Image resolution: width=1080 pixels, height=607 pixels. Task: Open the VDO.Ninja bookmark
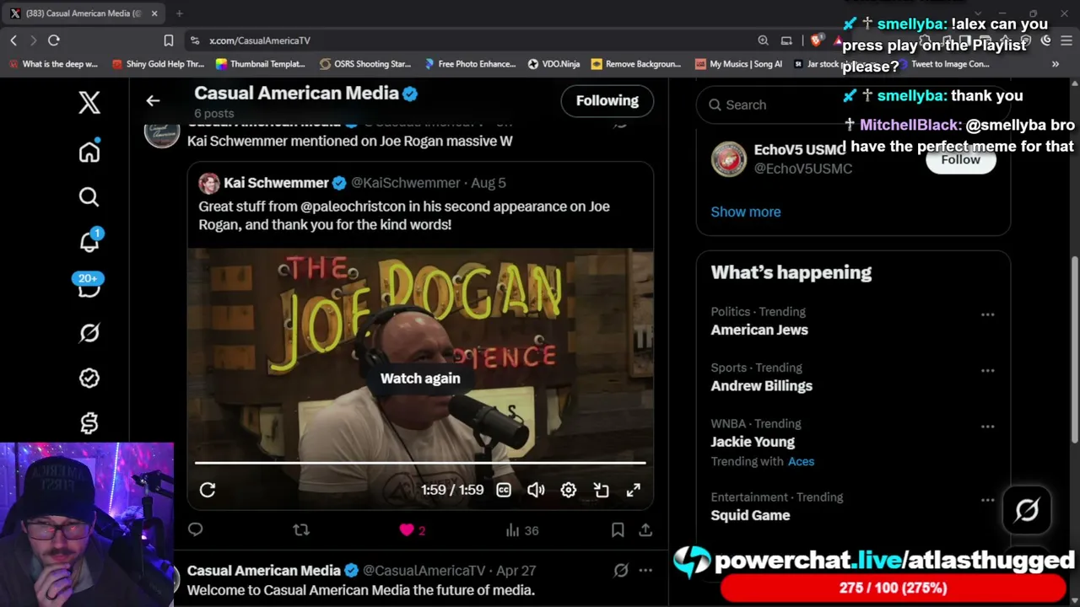point(553,64)
